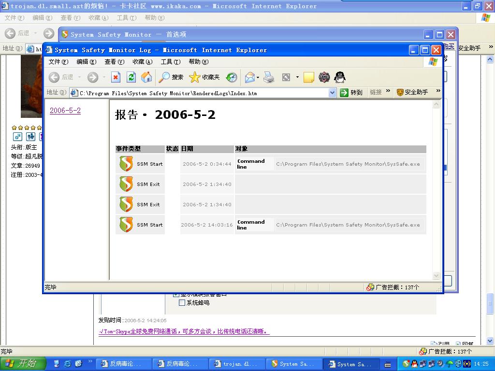Click the GAME icon in toolbar
Image resolution: width=495 pixels, height=371 pixels.
324,77
